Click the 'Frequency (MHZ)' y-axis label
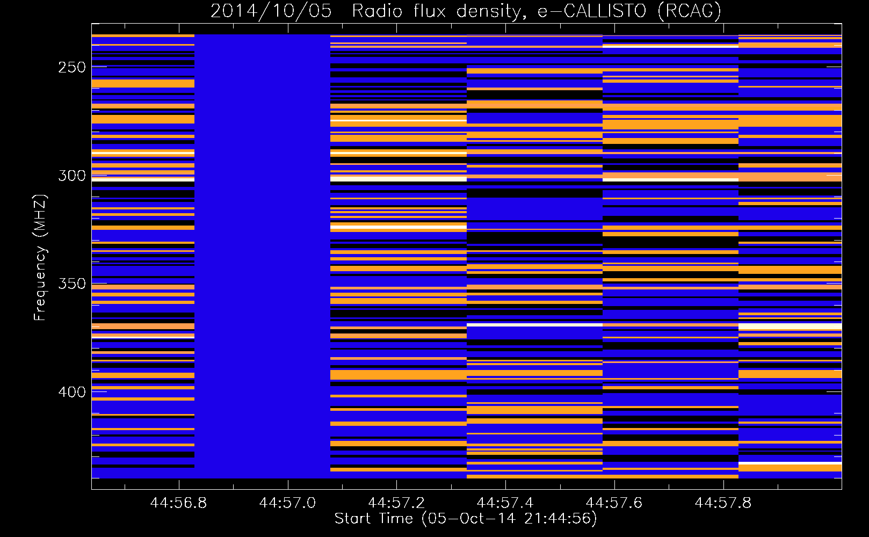 40,258
